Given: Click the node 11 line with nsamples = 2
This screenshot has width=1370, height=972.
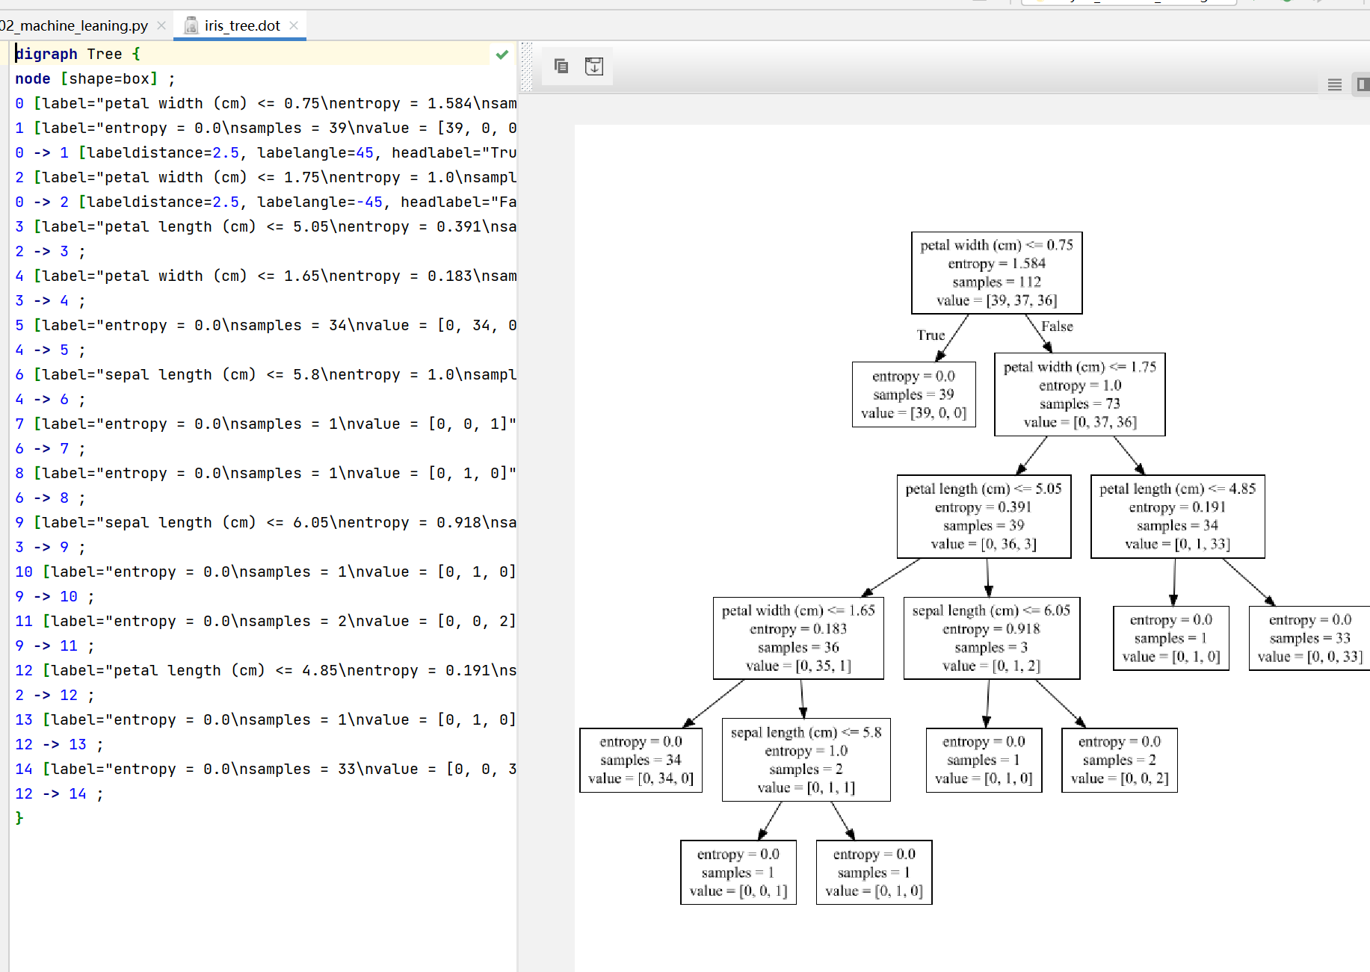Looking at the screenshot, I should tap(266, 621).
